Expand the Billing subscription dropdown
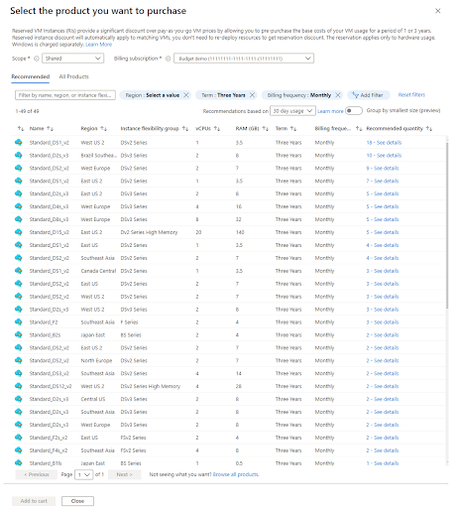 [x=244, y=59]
